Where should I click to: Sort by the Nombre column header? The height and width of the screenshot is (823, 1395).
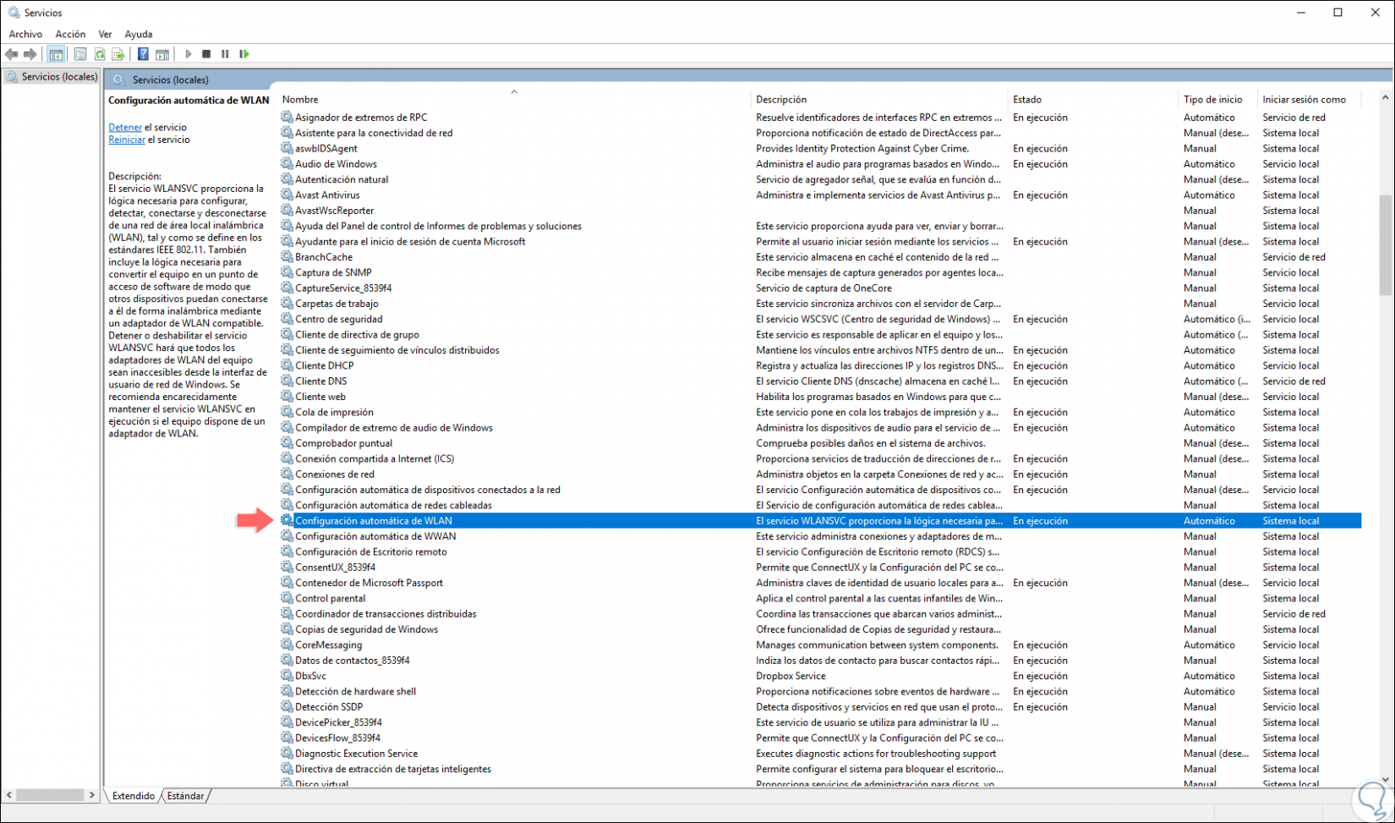[x=515, y=100]
